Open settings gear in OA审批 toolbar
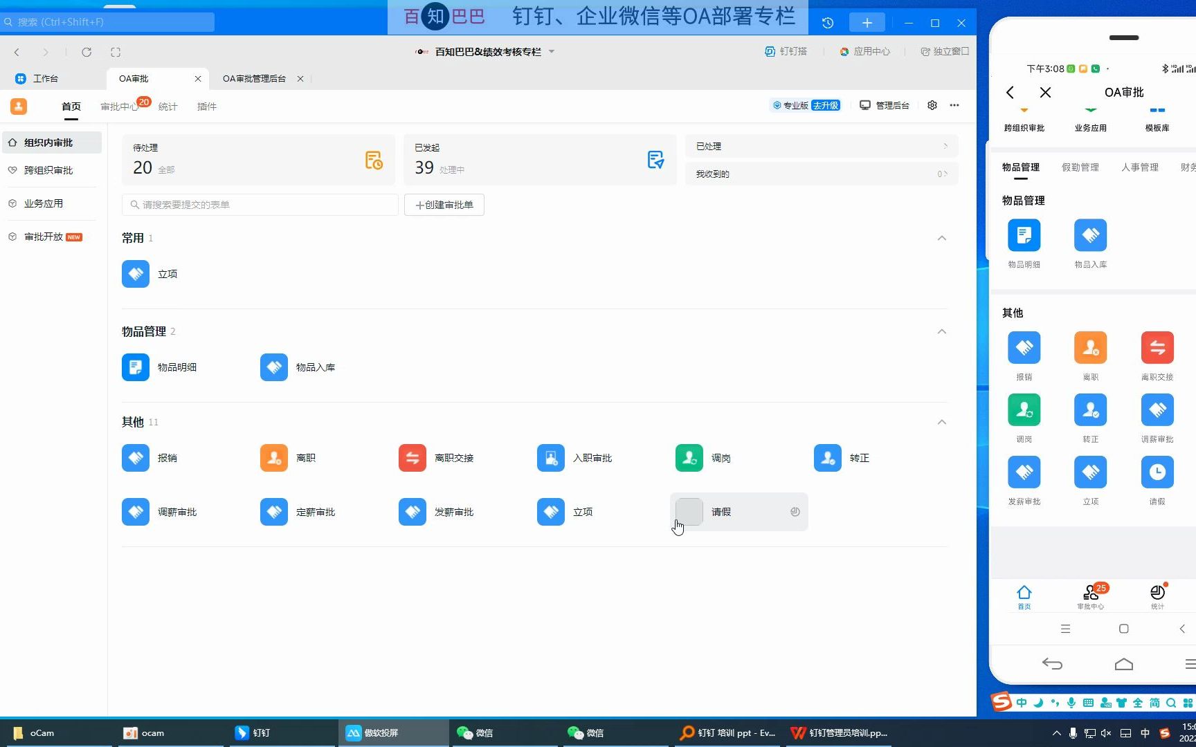The image size is (1196, 747). point(932,105)
